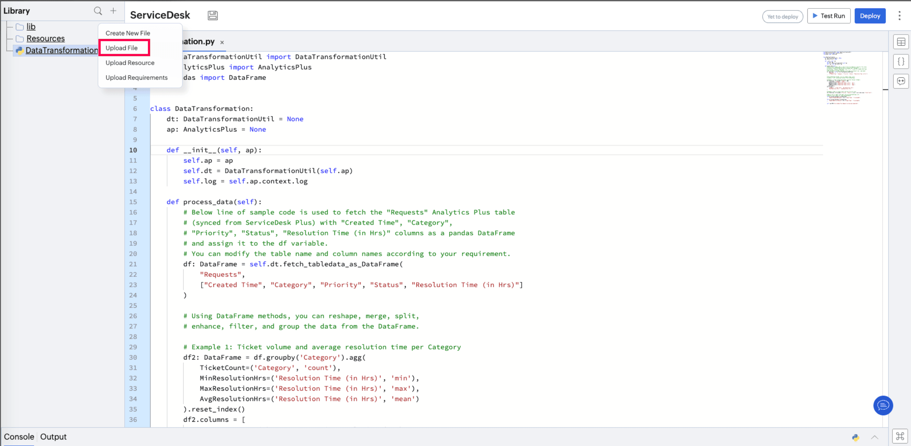The width and height of the screenshot is (911, 446).
Task: Click the 'self.ap = ap' line
Action: click(208, 161)
